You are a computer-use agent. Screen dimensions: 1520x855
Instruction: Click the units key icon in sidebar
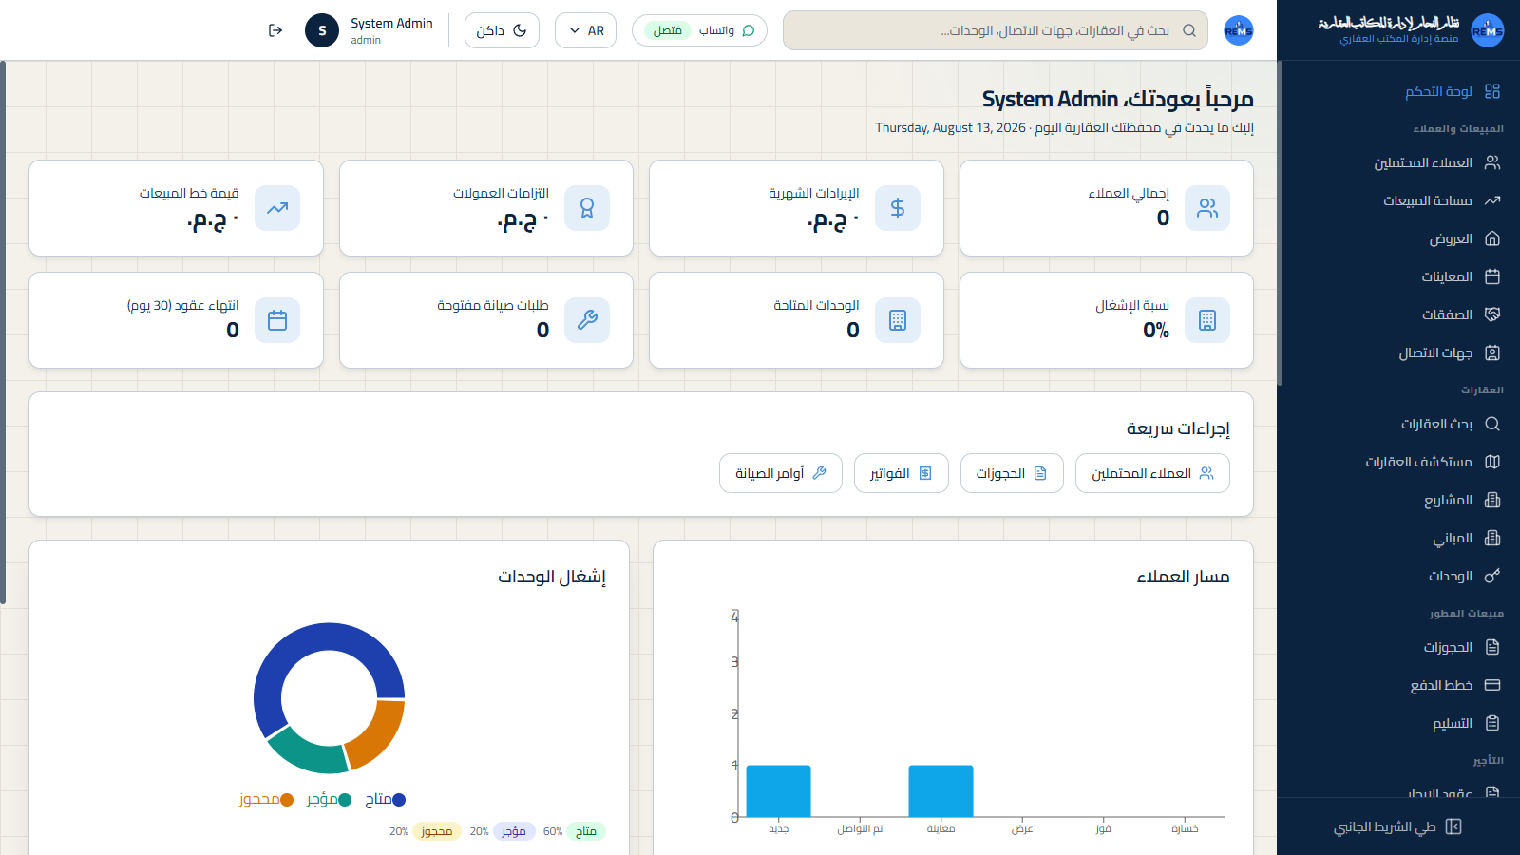point(1492,576)
